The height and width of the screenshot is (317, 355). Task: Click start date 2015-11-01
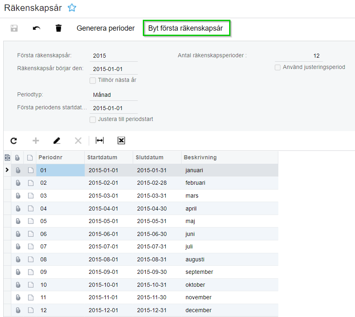pos(103,297)
